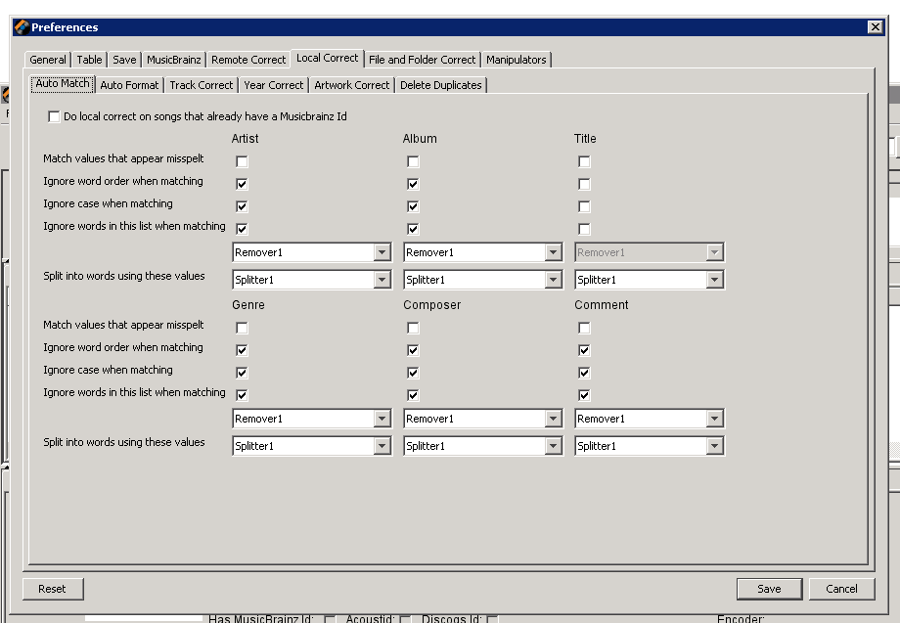Toggle Has MusicBrainz Id checkbox in background window

(x=330, y=619)
